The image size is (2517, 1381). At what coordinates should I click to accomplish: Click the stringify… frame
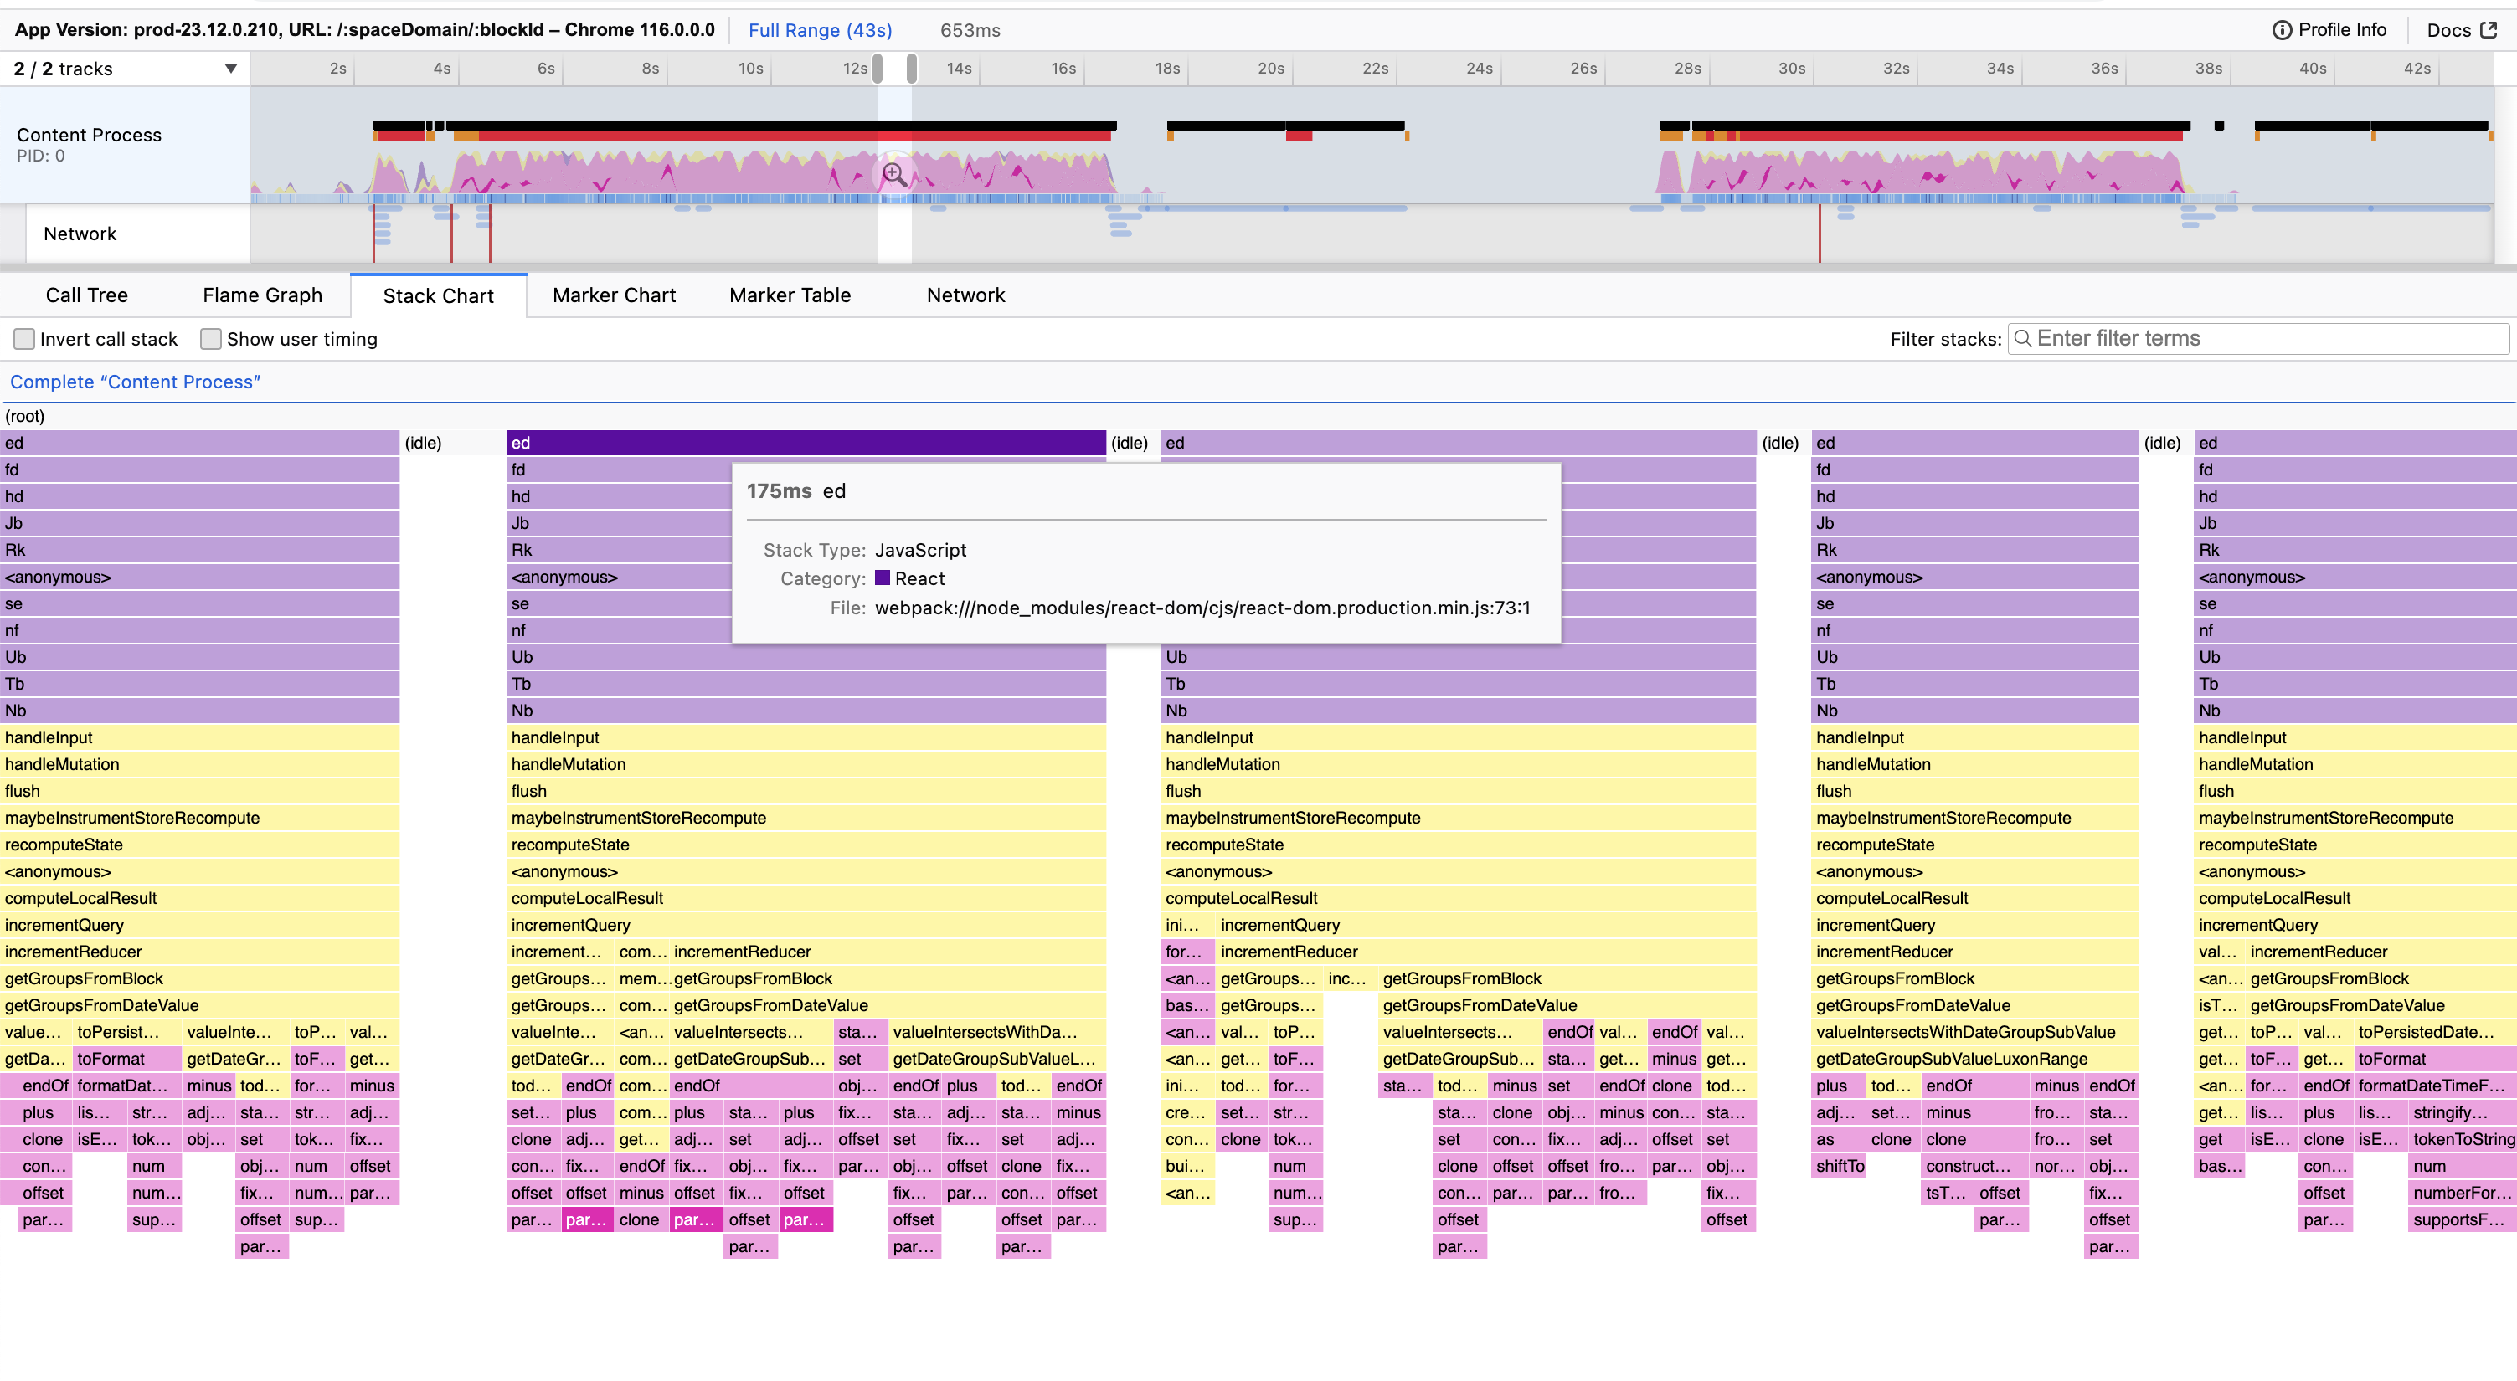[2463, 1112]
